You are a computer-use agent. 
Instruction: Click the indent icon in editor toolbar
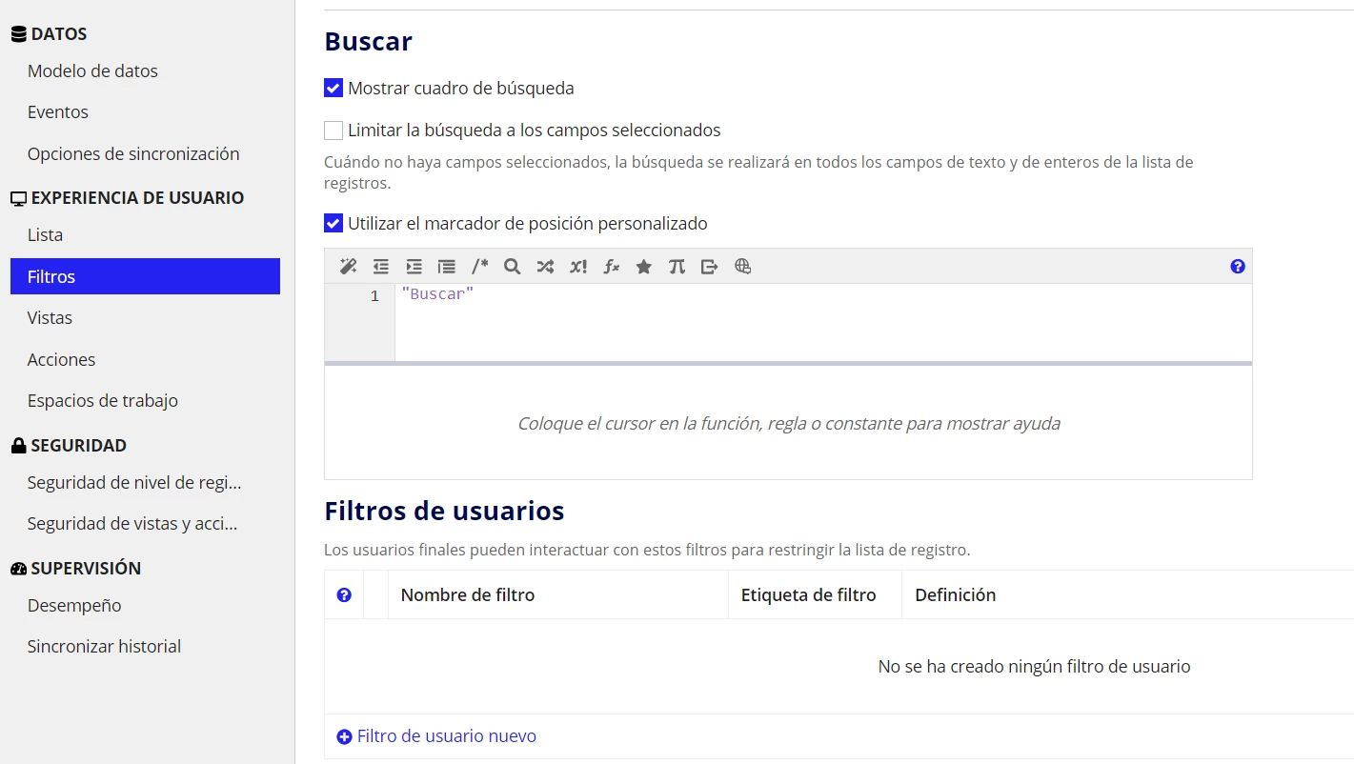414,267
